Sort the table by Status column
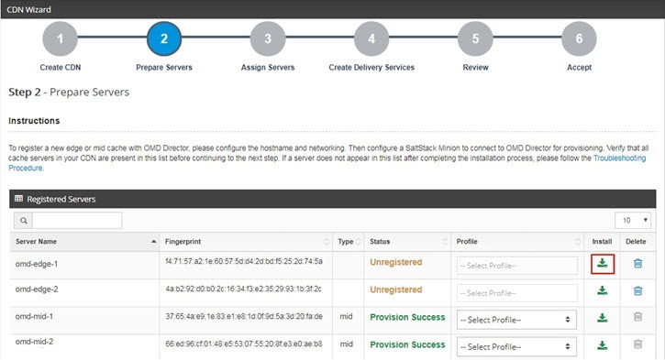This screenshot has height=360, width=665. [x=445, y=242]
